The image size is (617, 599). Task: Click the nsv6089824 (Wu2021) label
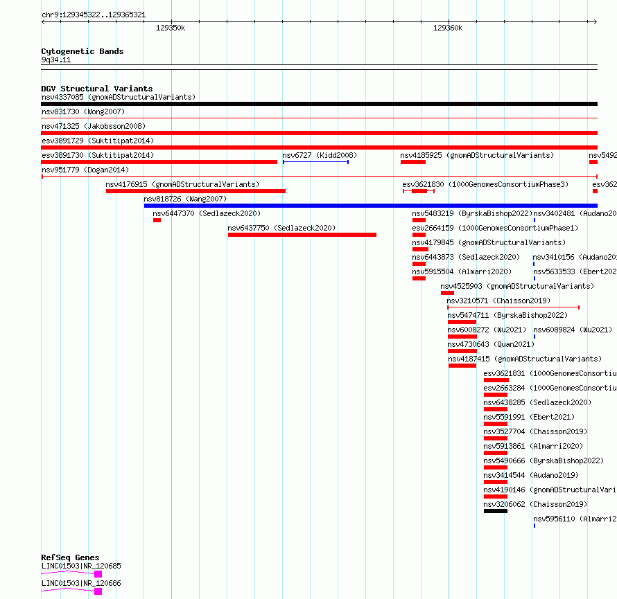[x=573, y=330]
